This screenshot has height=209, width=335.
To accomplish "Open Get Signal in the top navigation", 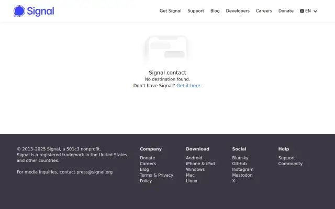I will coord(170,11).
